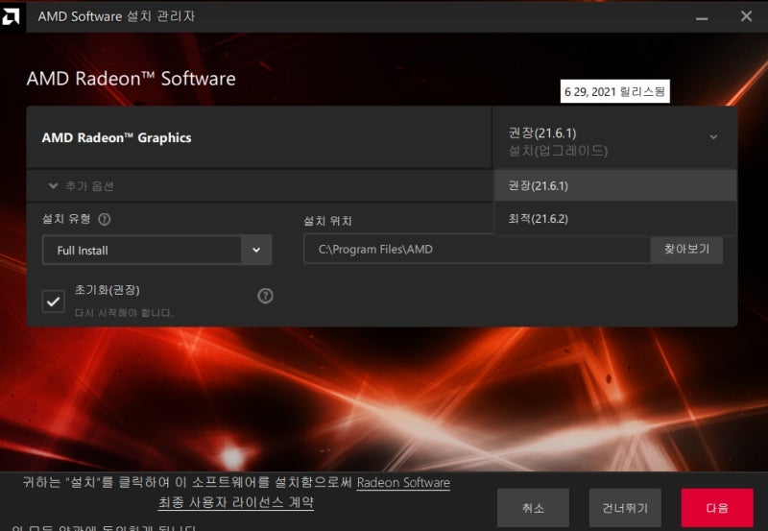Click the 최종 사용자 라이선스 계약 link text

pos(236,502)
